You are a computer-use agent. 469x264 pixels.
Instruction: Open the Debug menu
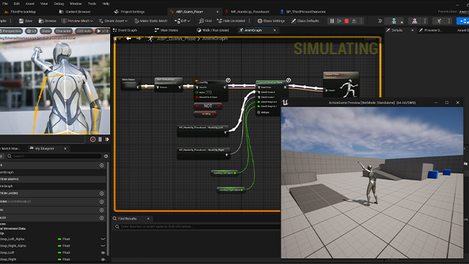(59, 4)
